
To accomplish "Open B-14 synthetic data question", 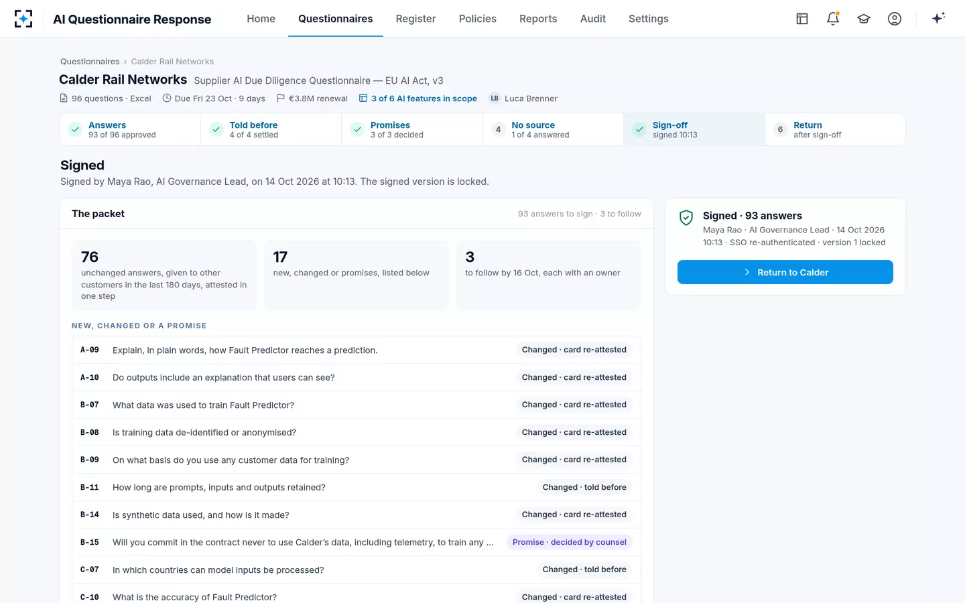I will pos(357,515).
